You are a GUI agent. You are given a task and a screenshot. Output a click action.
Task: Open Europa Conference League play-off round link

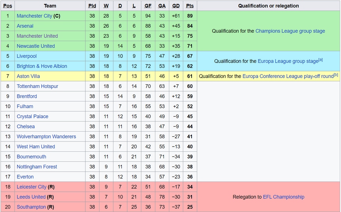(x=288, y=76)
